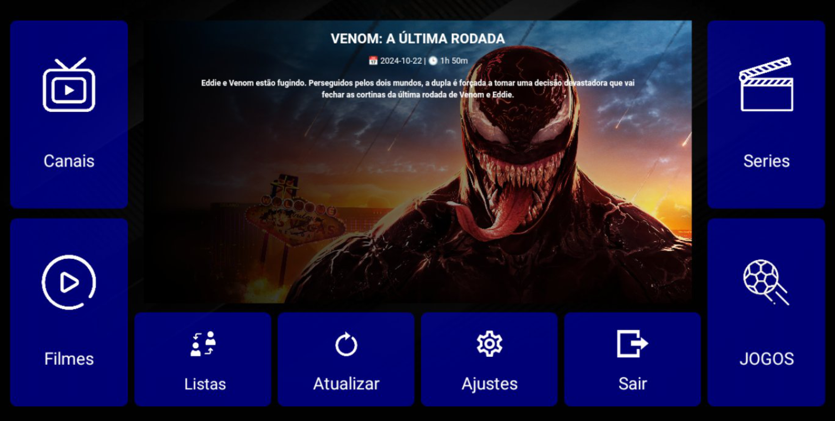Click the Listas user-switch icon

click(203, 344)
